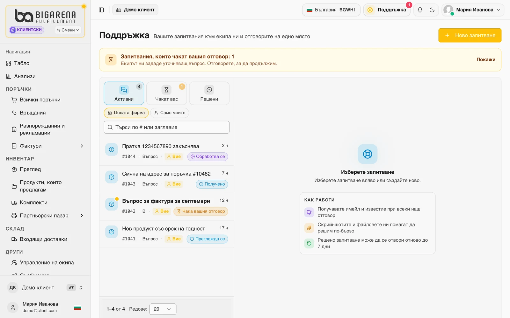Select the Само моите filter
The height and width of the screenshot is (318, 510).
[170, 113]
